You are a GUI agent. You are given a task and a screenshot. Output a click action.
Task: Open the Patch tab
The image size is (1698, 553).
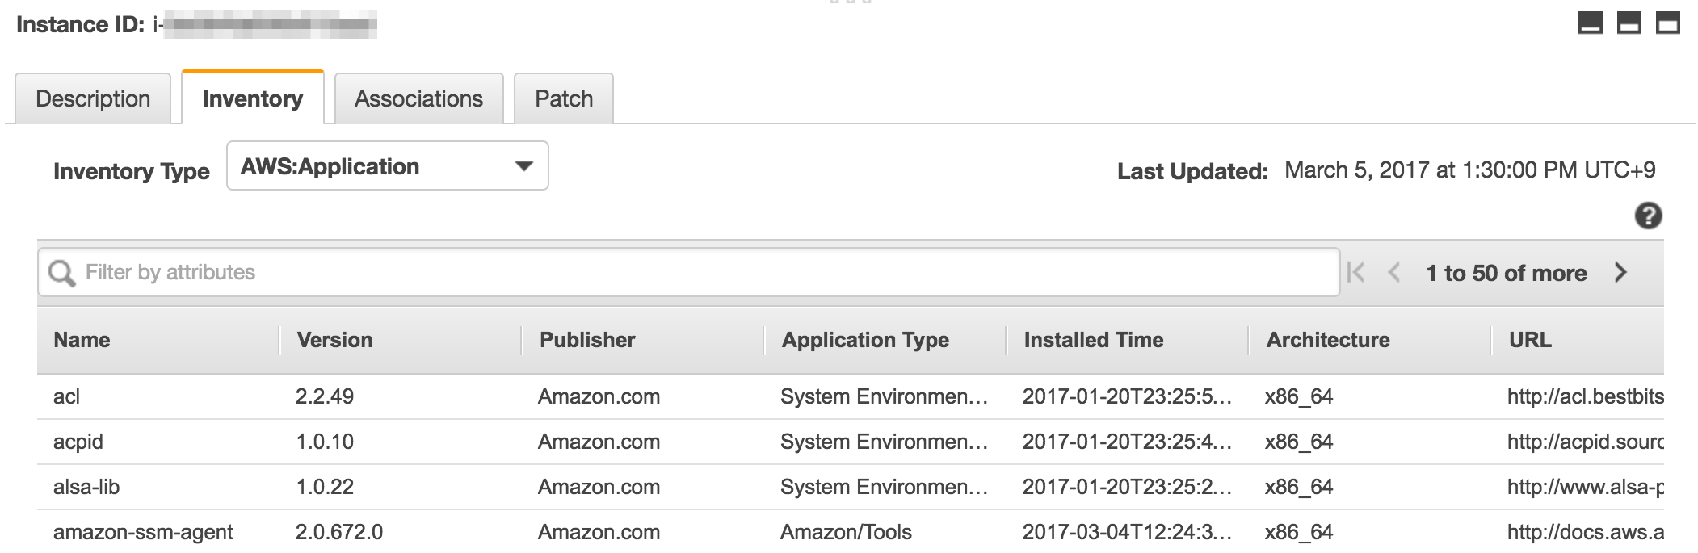(x=563, y=98)
